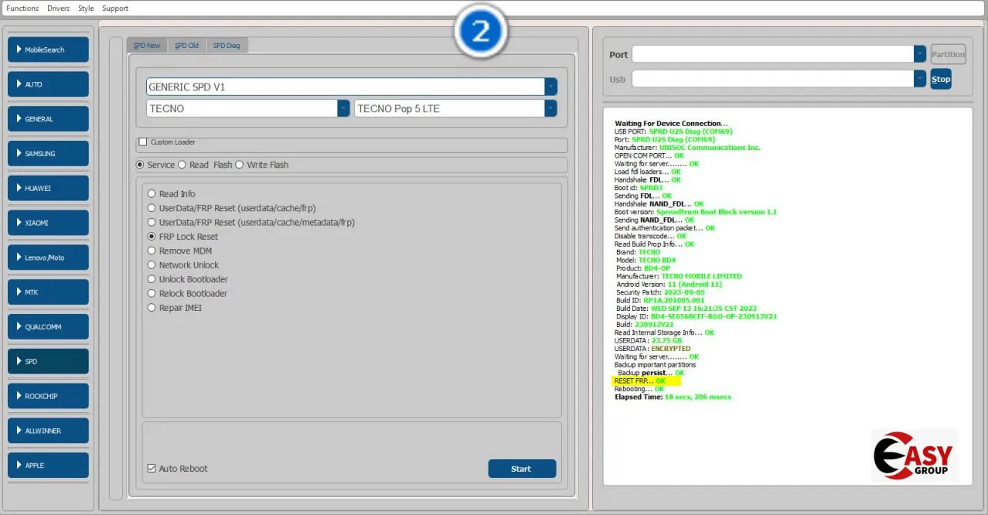The width and height of the screenshot is (988, 515).
Task: Choose the Repair IMEI option
Action: tap(152, 308)
